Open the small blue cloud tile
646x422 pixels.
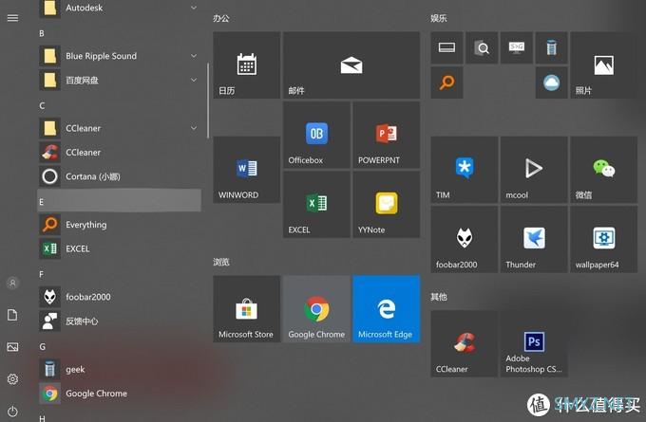tap(552, 83)
